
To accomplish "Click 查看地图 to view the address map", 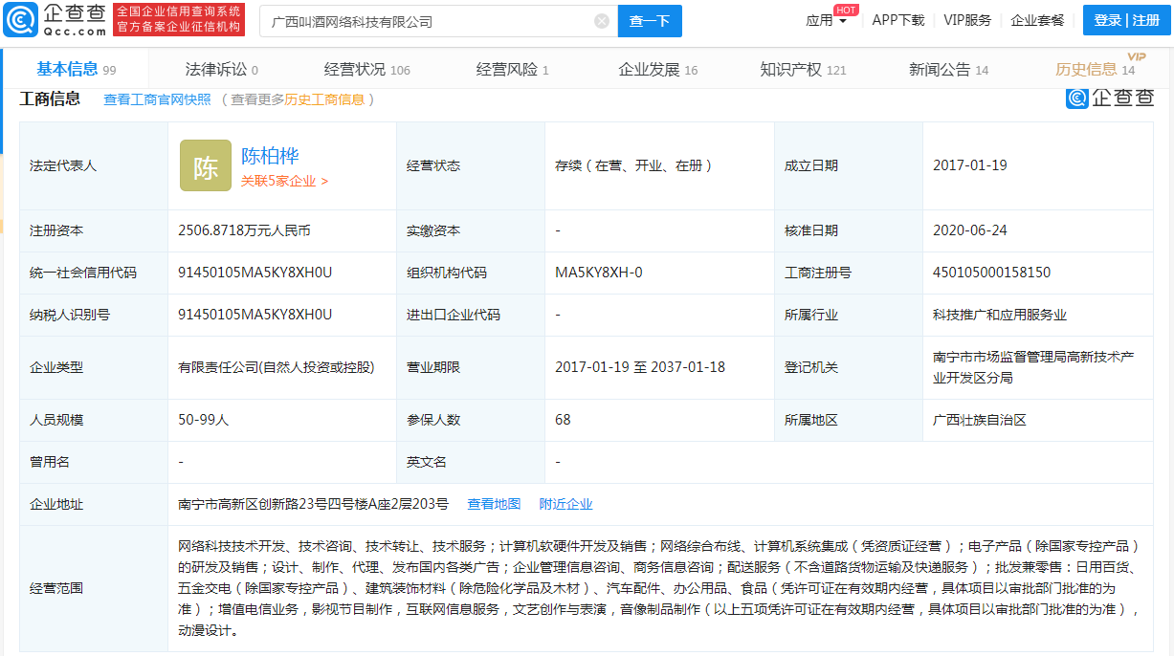I will (x=494, y=504).
